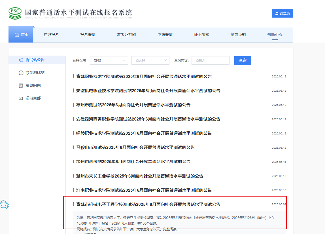Open 帮助中心 menu
This screenshot has height=234, width=325.
275,35
